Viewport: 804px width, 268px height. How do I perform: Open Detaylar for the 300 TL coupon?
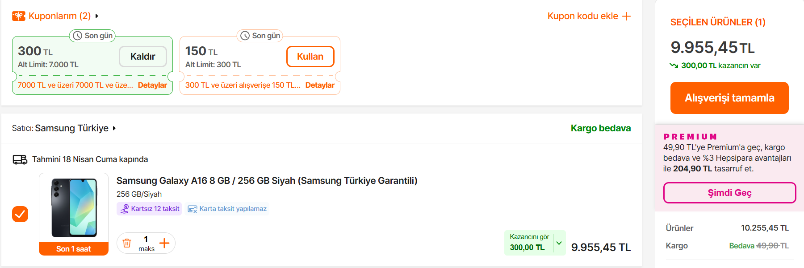(152, 85)
